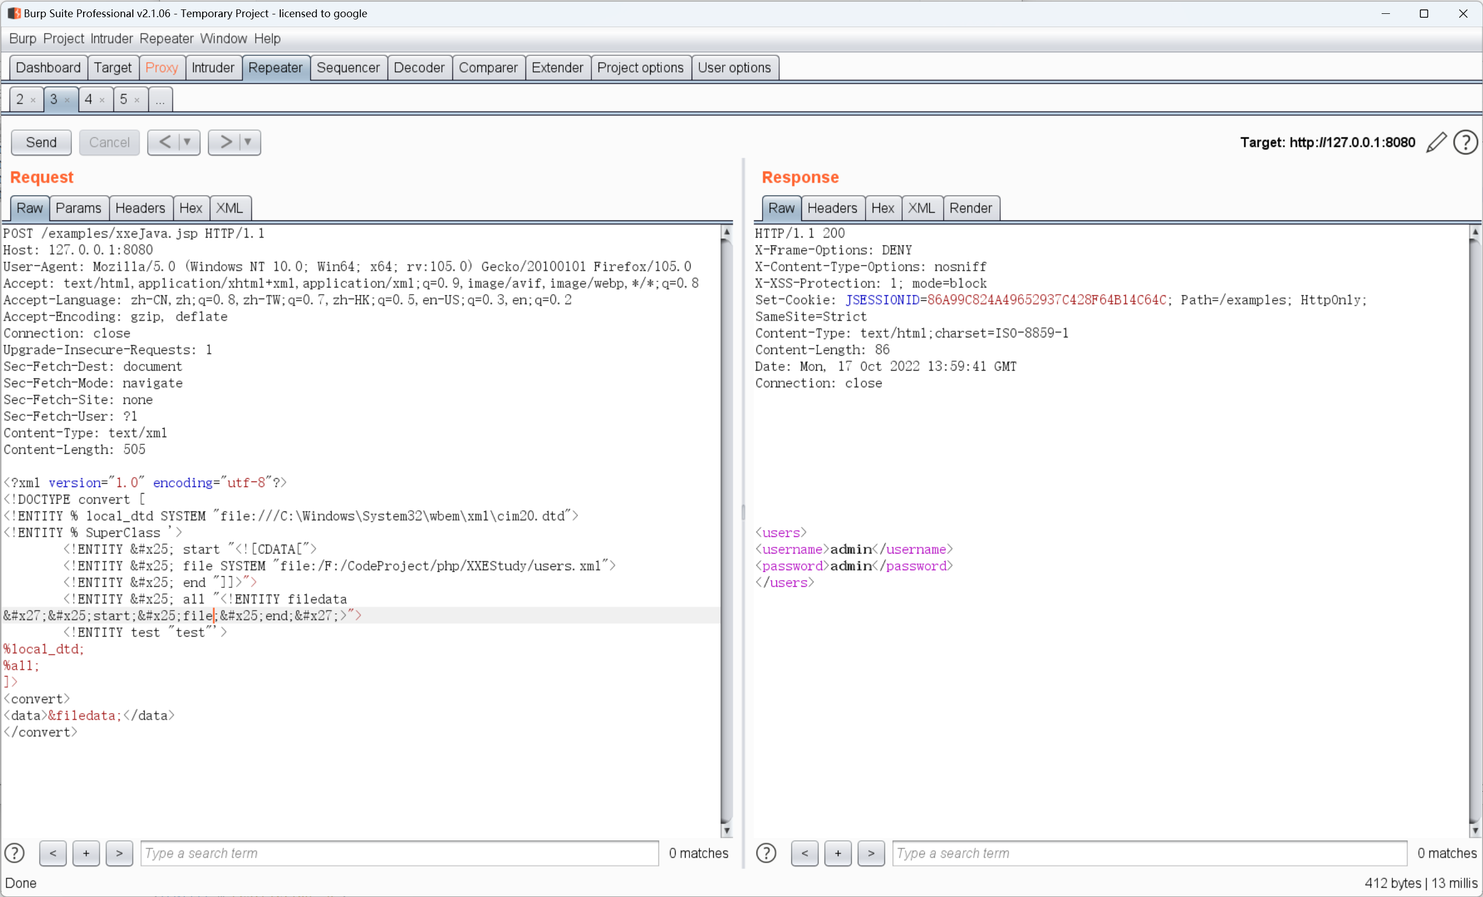Click the response pane vertical scrollbar
1483x897 pixels.
(x=1475, y=531)
